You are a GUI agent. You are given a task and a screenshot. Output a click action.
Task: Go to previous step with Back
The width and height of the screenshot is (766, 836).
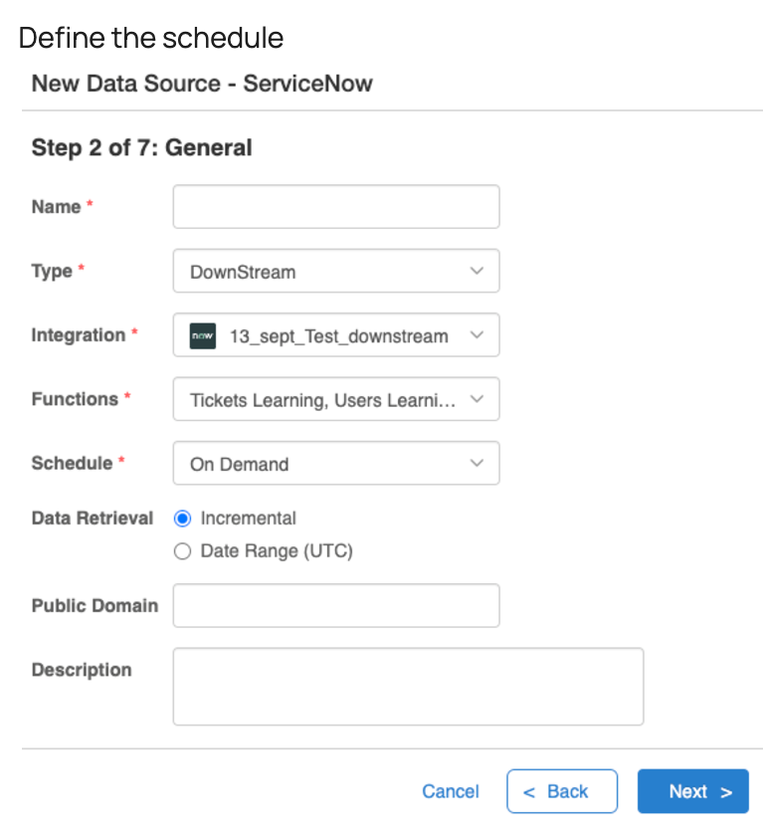point(562,791)
